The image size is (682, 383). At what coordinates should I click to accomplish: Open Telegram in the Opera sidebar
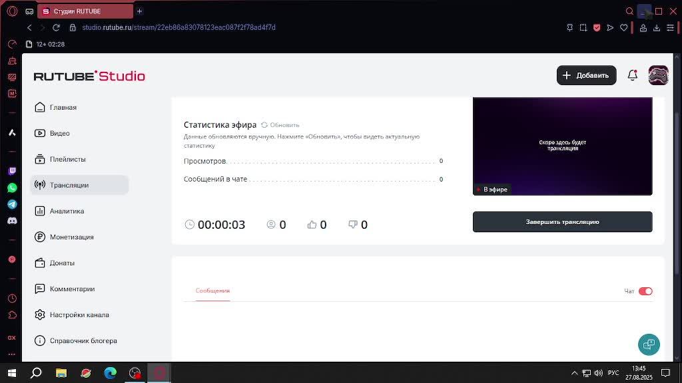coord(12,204)
